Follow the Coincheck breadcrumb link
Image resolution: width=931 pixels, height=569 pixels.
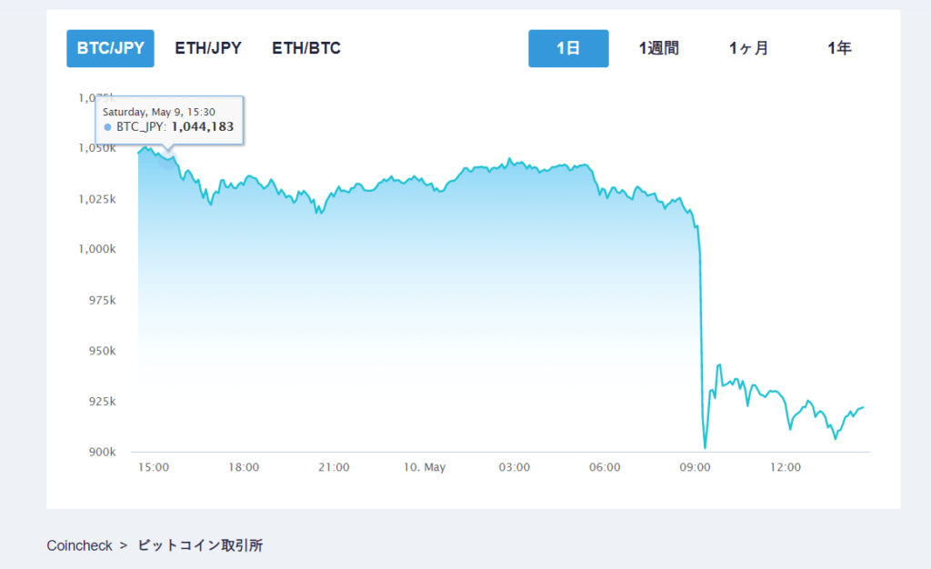click(x=80, y=545)
